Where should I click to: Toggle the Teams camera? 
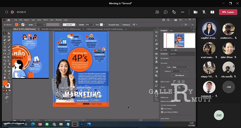pos(195,12)
